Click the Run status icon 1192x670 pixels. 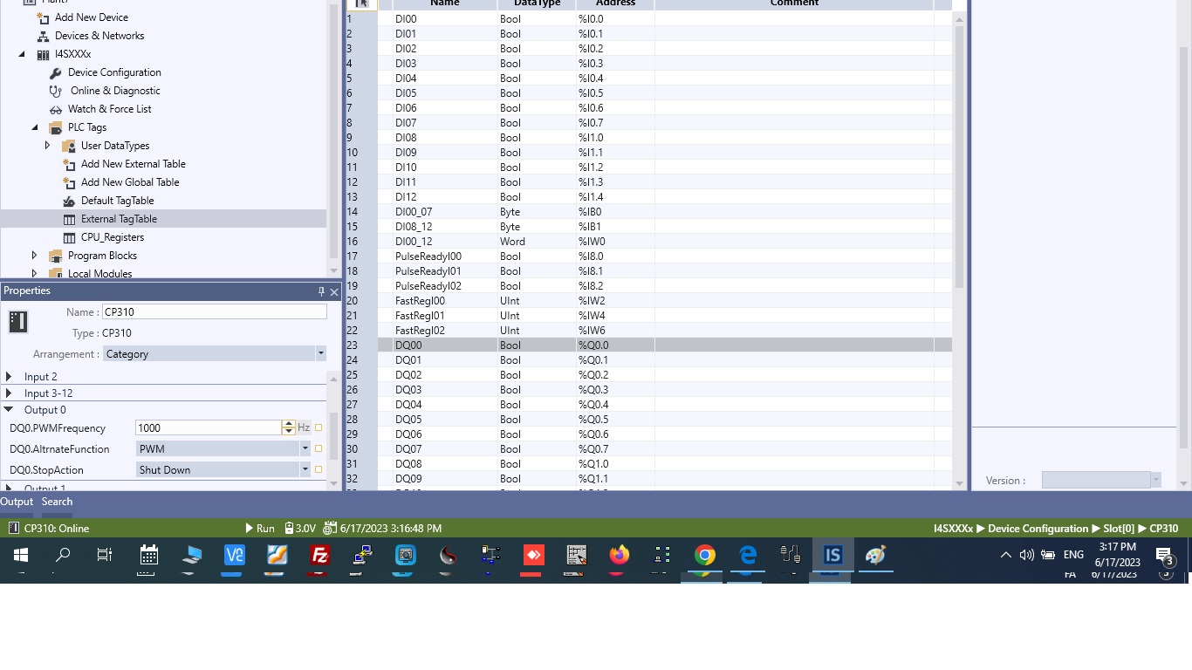(x=250, y=528)
